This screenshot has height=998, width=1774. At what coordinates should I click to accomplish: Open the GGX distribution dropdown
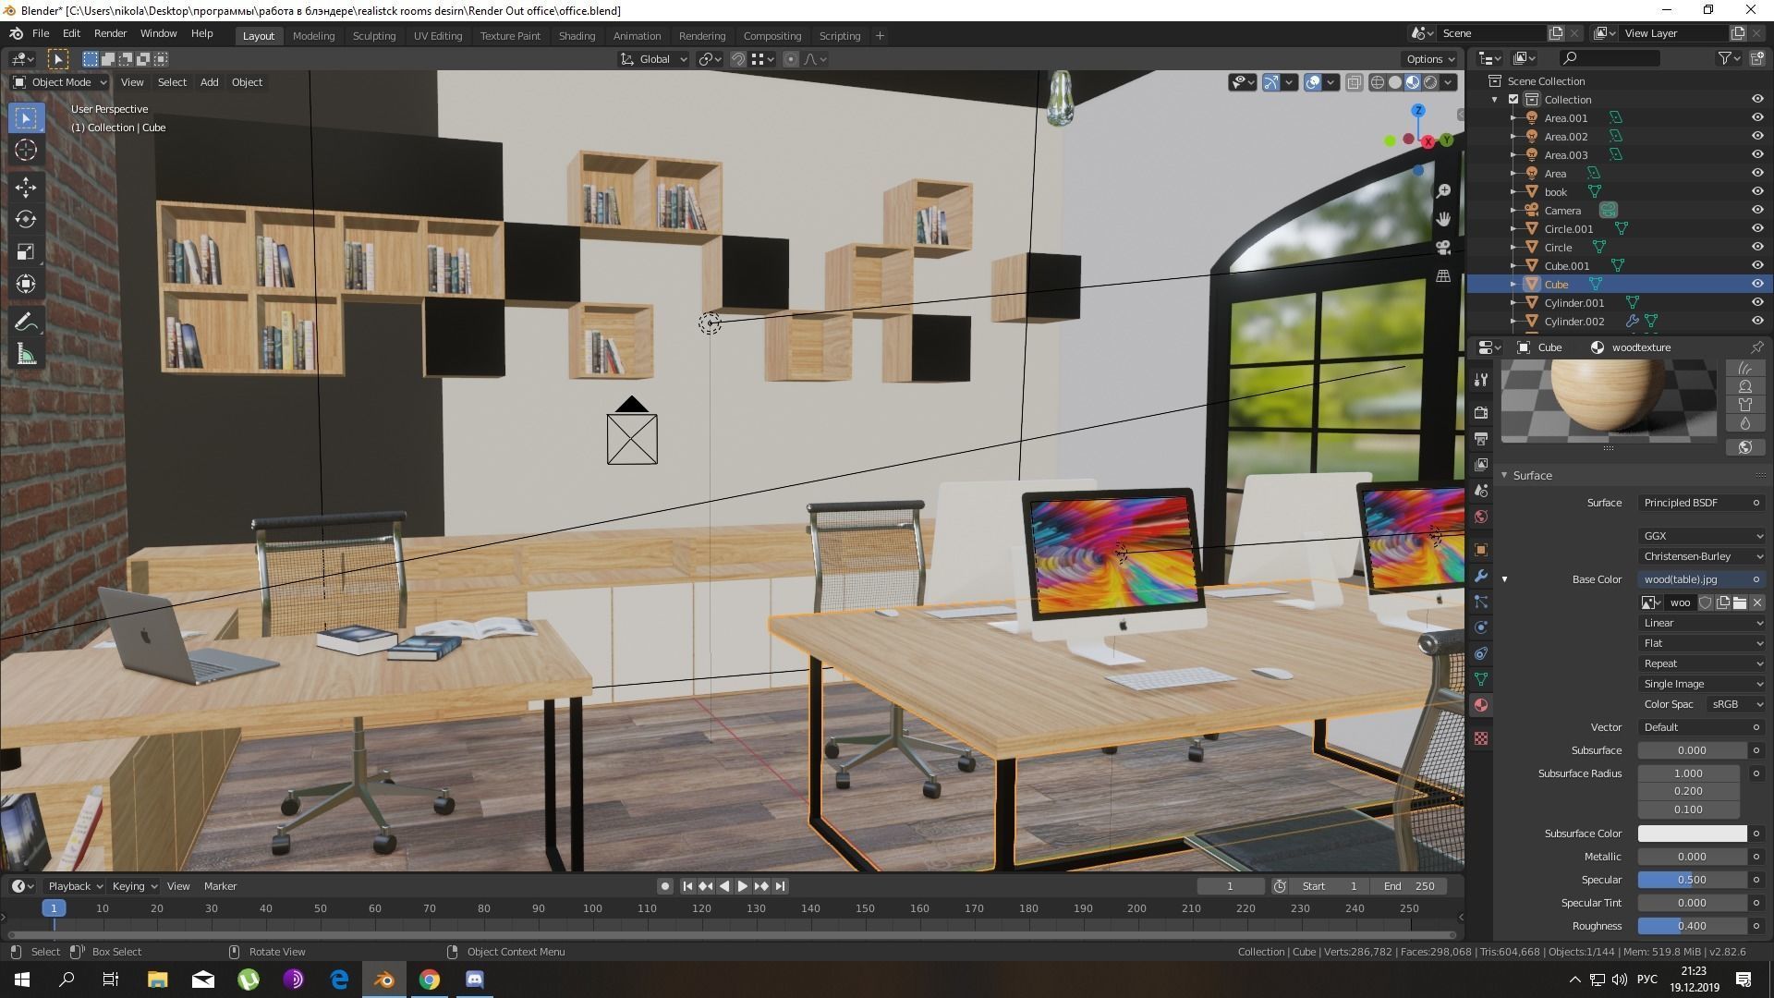click(1702, 536)
